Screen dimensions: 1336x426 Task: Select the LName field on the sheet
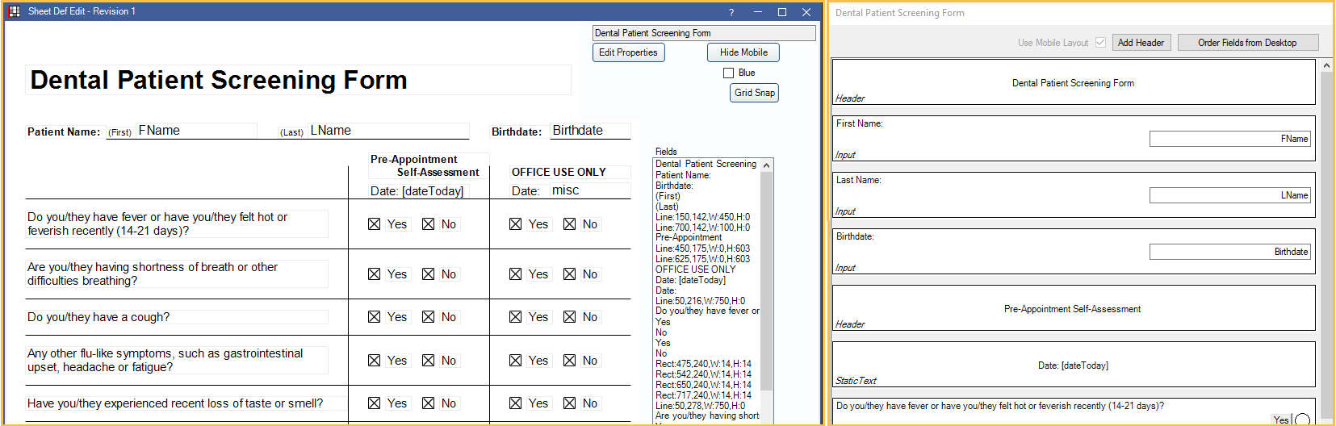[x=388, y=131]
